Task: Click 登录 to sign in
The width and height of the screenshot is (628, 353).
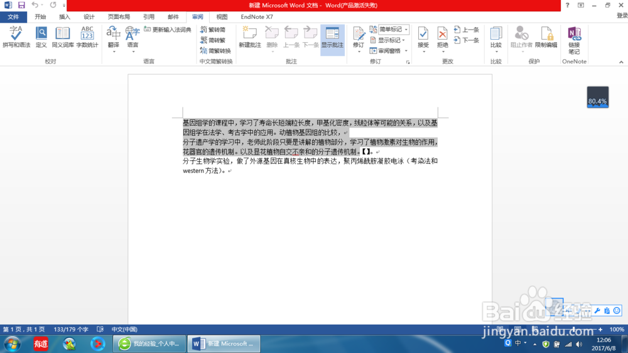Action: click(622, 16)
